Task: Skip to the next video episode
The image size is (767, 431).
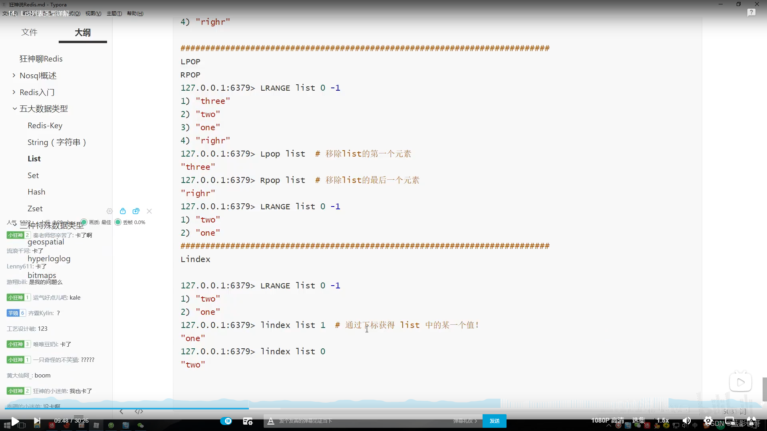Action: pos(37,421)
